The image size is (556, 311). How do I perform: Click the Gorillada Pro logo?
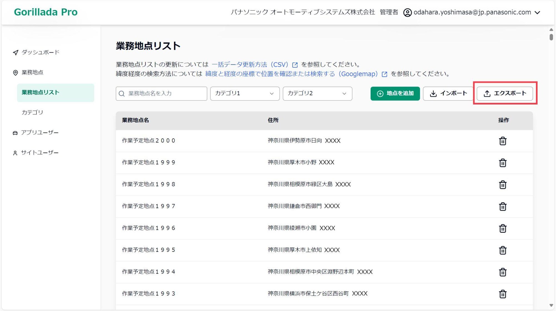[46, 12]
